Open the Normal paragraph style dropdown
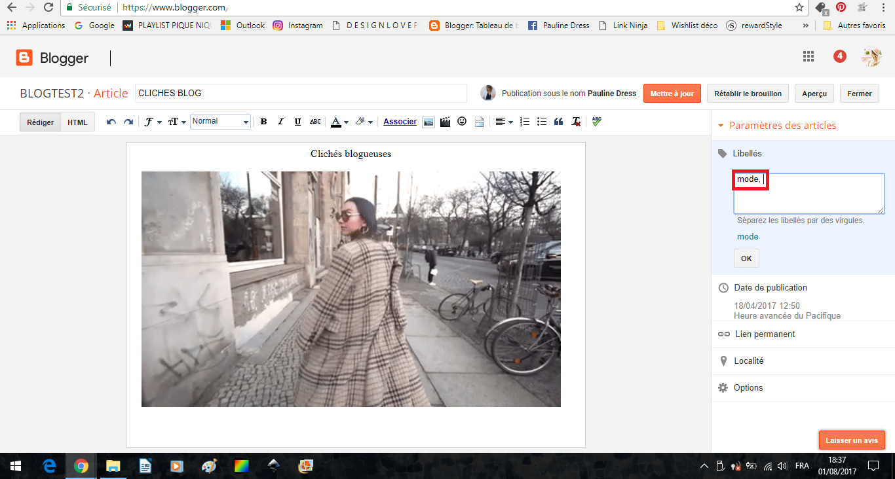 click(x=221, y=121)
